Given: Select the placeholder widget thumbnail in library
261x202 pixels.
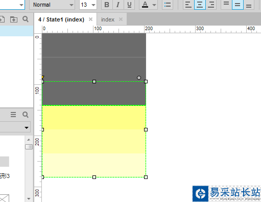Looking at the screenshot, I should 5,198.
